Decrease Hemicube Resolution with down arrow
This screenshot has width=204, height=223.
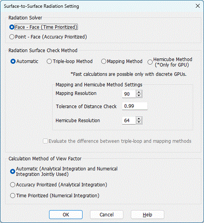coord(139,122)
